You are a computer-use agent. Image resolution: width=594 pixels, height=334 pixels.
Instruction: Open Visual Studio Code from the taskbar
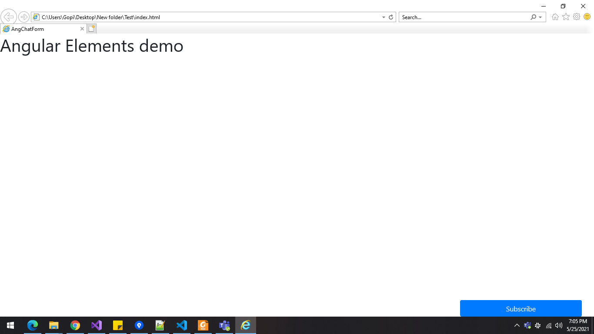point(181,325)
